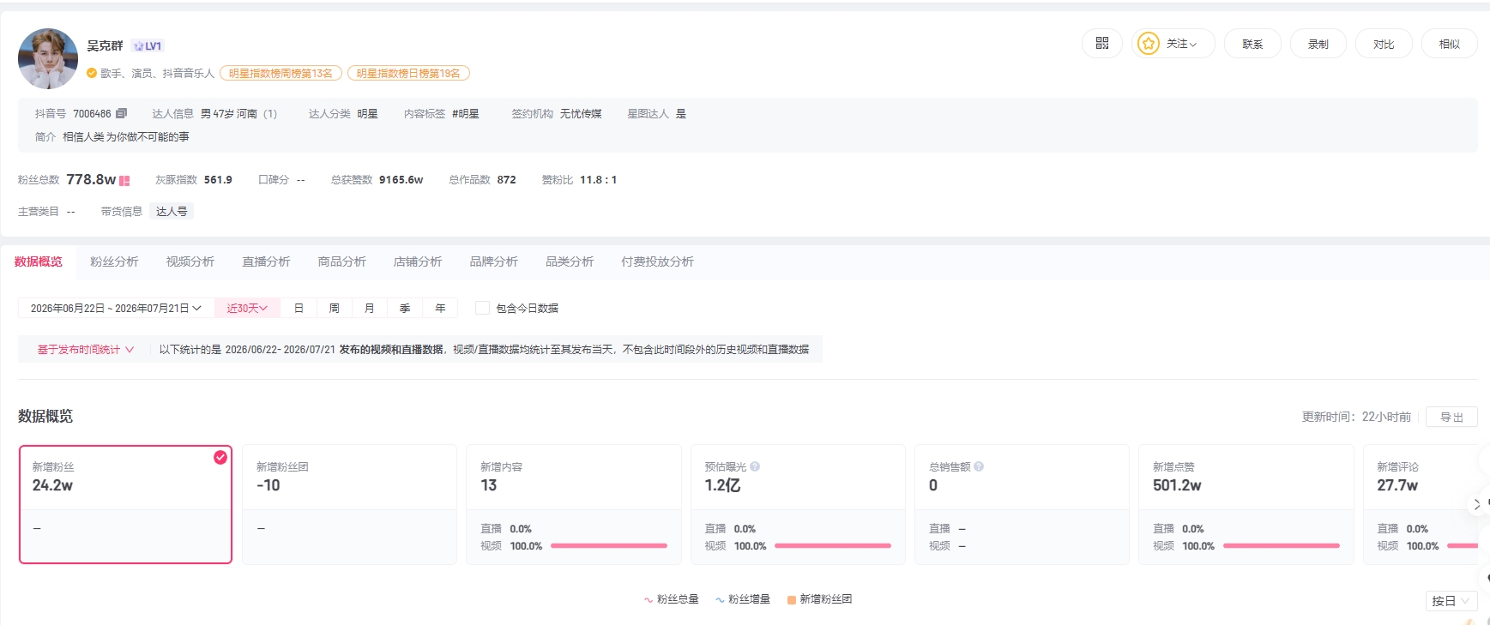Open help icon next to 预估曝光
The height and width of the screenshot is (625, 1490).
[755, 466]
